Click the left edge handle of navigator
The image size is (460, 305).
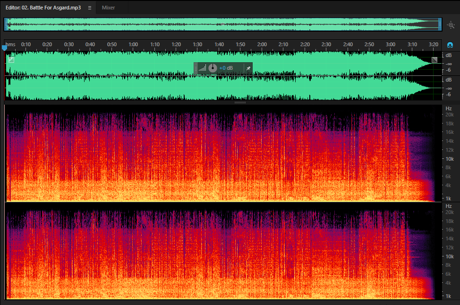6,25
